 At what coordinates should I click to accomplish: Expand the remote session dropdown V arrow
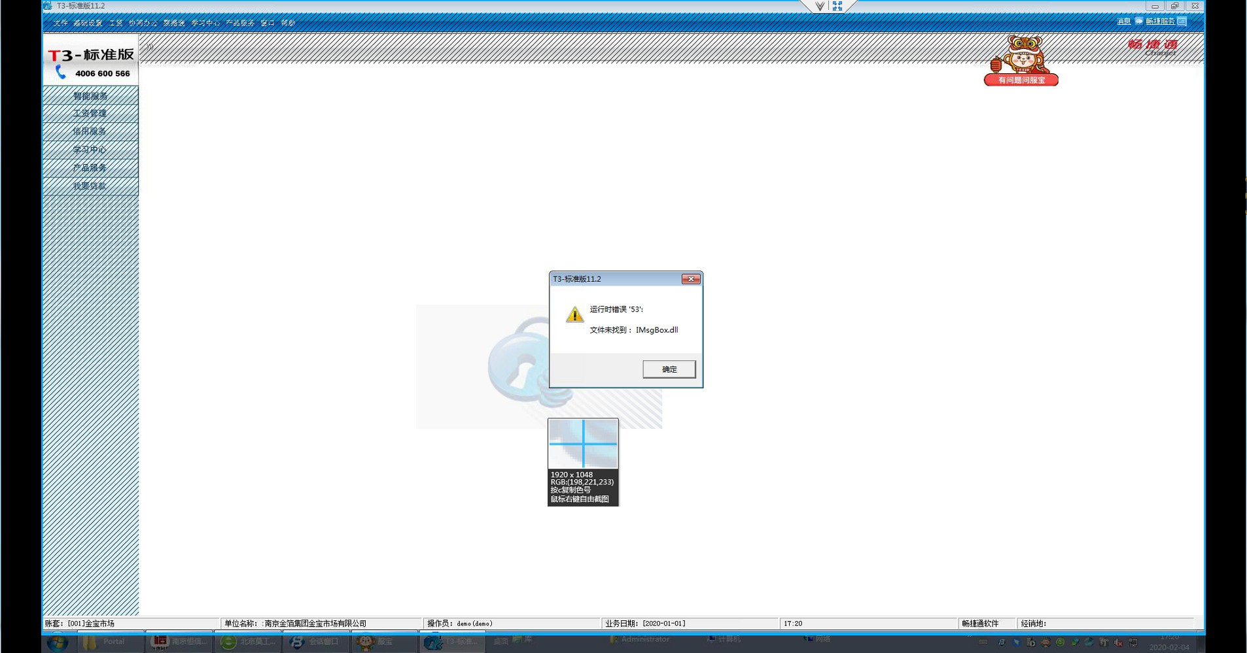point(819,6)
